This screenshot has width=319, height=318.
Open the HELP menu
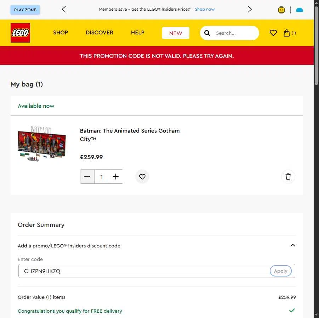[x=138, y=33]
